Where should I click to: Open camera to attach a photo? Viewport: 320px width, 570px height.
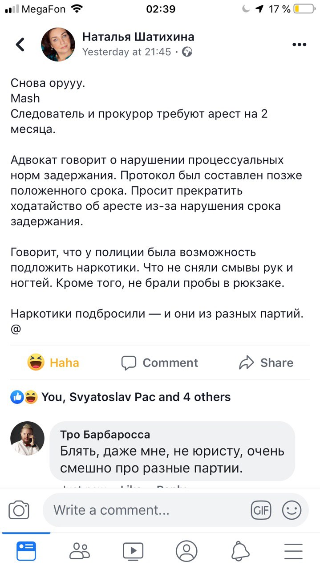19,510
